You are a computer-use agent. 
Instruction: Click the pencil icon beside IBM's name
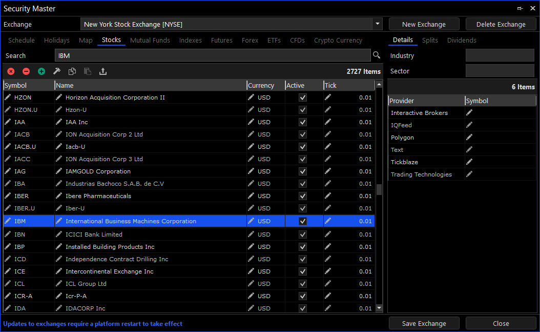59,221
